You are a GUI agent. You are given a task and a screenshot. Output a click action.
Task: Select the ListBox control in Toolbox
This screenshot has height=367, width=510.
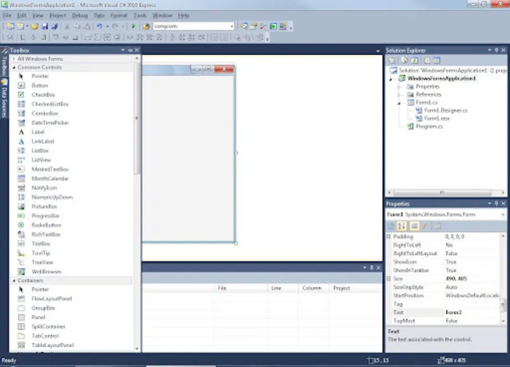pos(40,151)
